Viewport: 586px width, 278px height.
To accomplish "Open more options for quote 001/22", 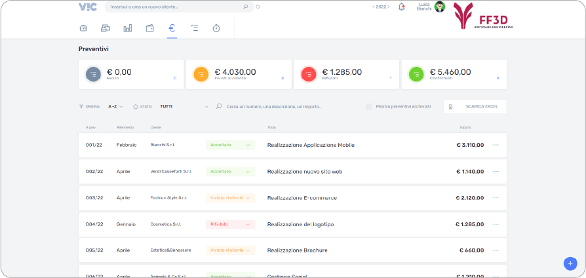I will pyautogui.click(x=496, y=145).
